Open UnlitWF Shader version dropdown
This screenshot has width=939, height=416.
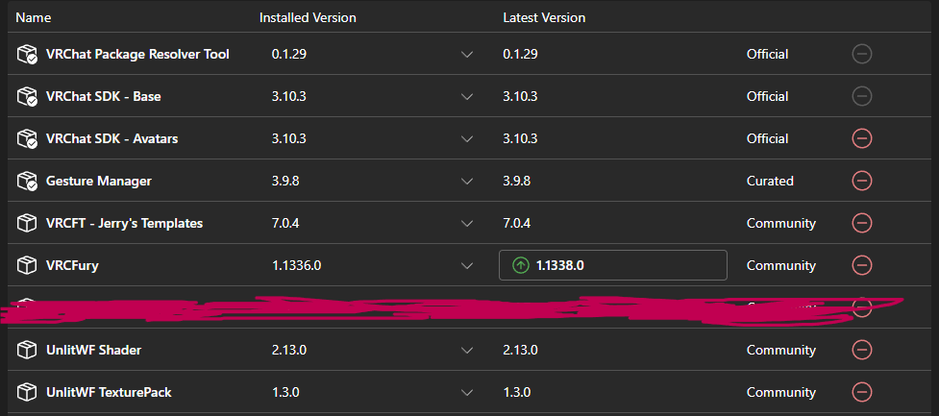(467, 350)
